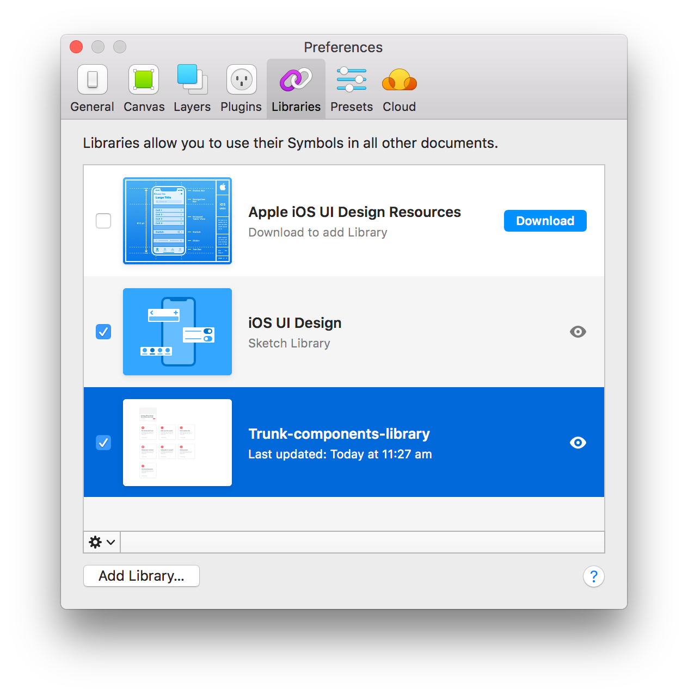Click the 'Trunk-components-library' name text

click(339, 434)
